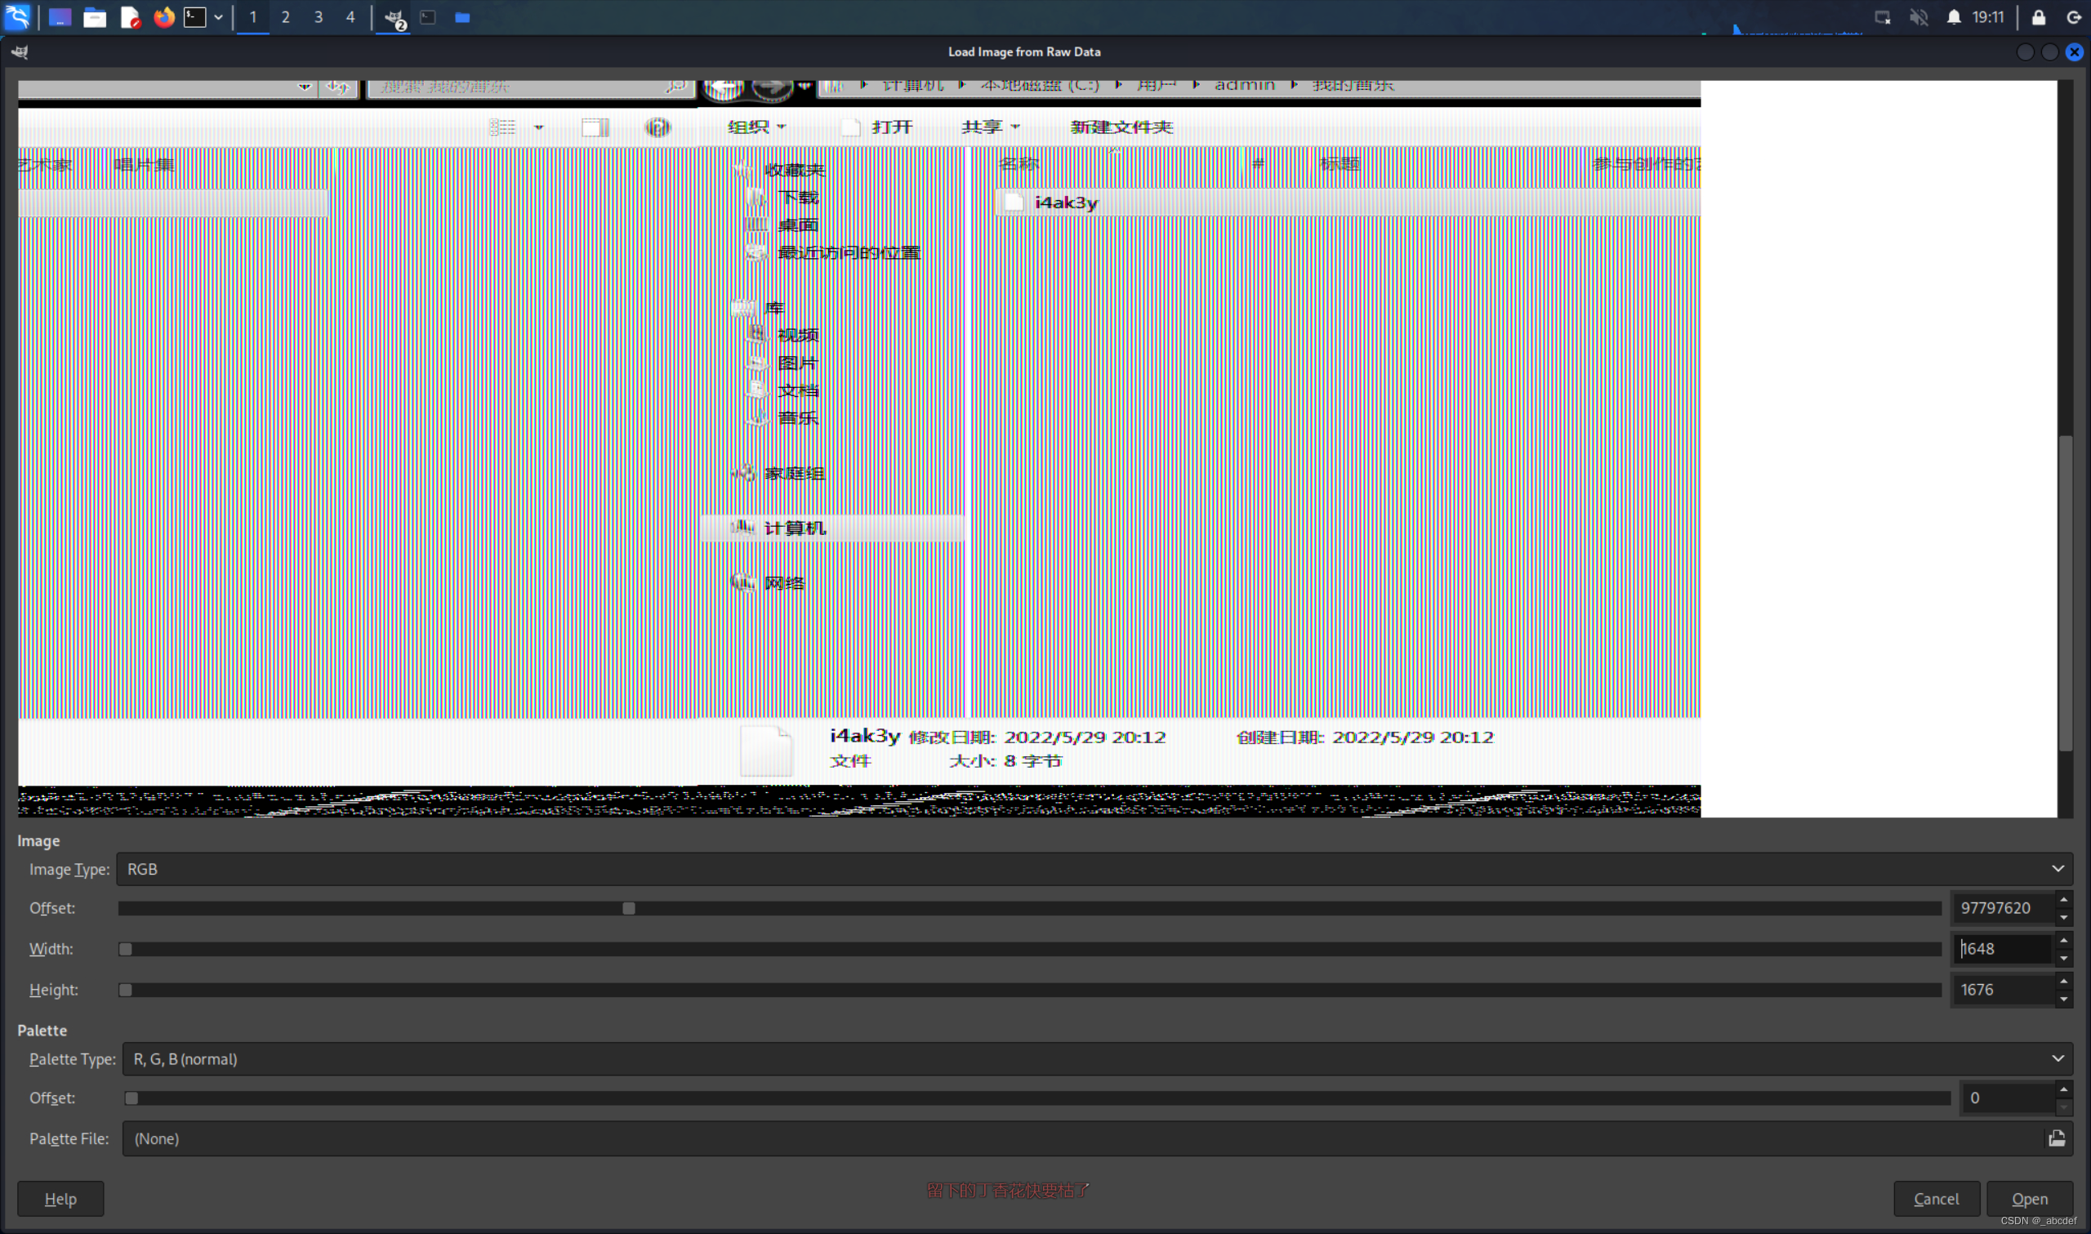Click the muted volume tray icon
Image resolution: width=2091 pixels, height=1234 pixels.
[1919, 16]
